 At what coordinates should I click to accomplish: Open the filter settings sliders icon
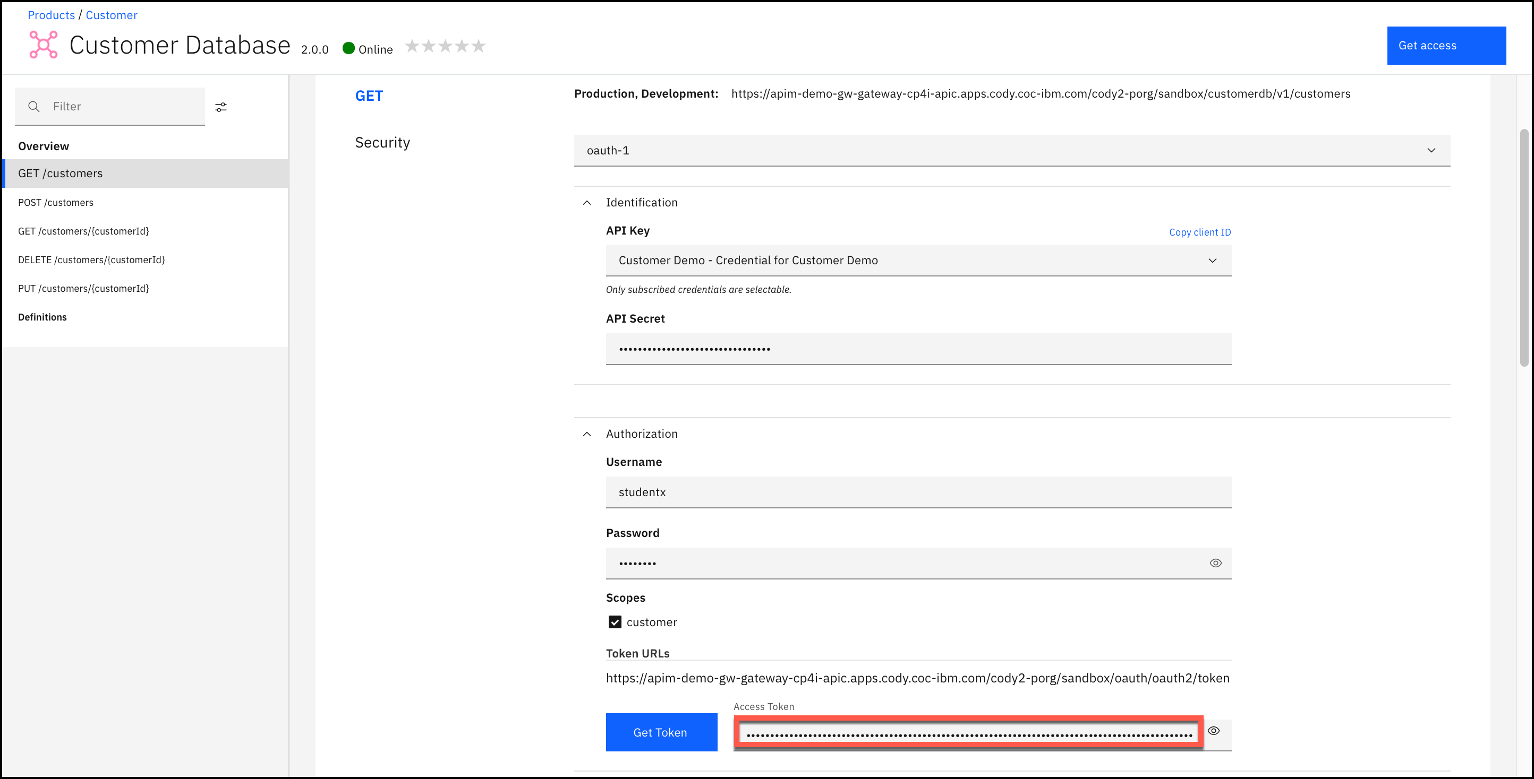point(221,107)
